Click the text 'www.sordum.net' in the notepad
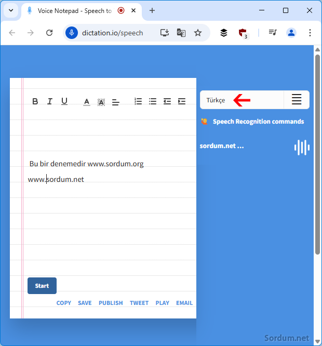 tap(56, 179)
